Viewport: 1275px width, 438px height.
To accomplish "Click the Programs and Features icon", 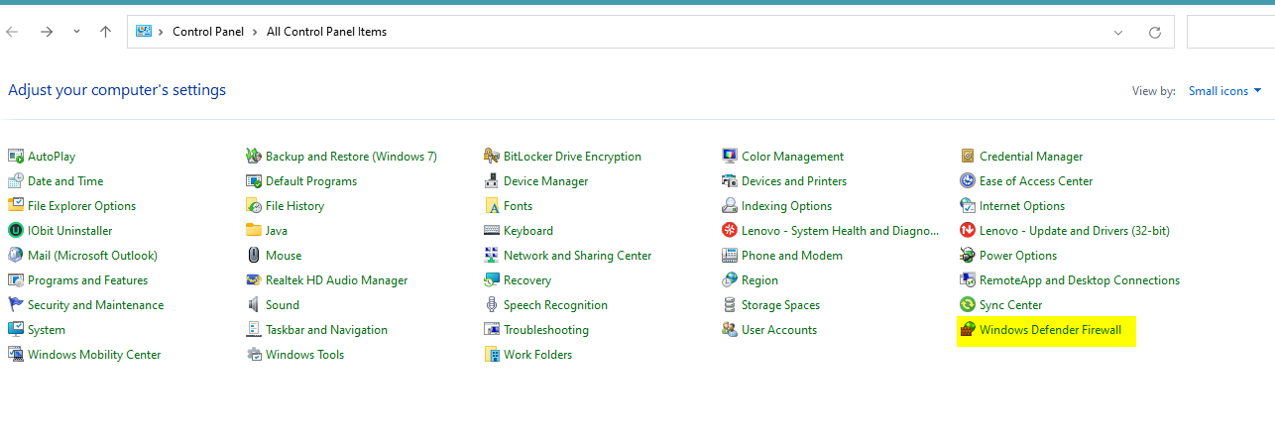I will [16, 279].
